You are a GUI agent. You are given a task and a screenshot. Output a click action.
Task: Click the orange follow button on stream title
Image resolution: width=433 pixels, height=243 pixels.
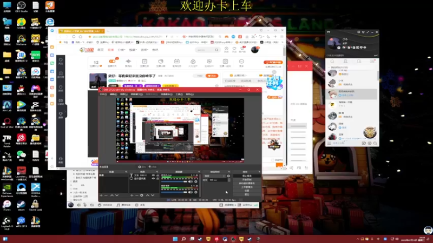[x=212, y=76]
